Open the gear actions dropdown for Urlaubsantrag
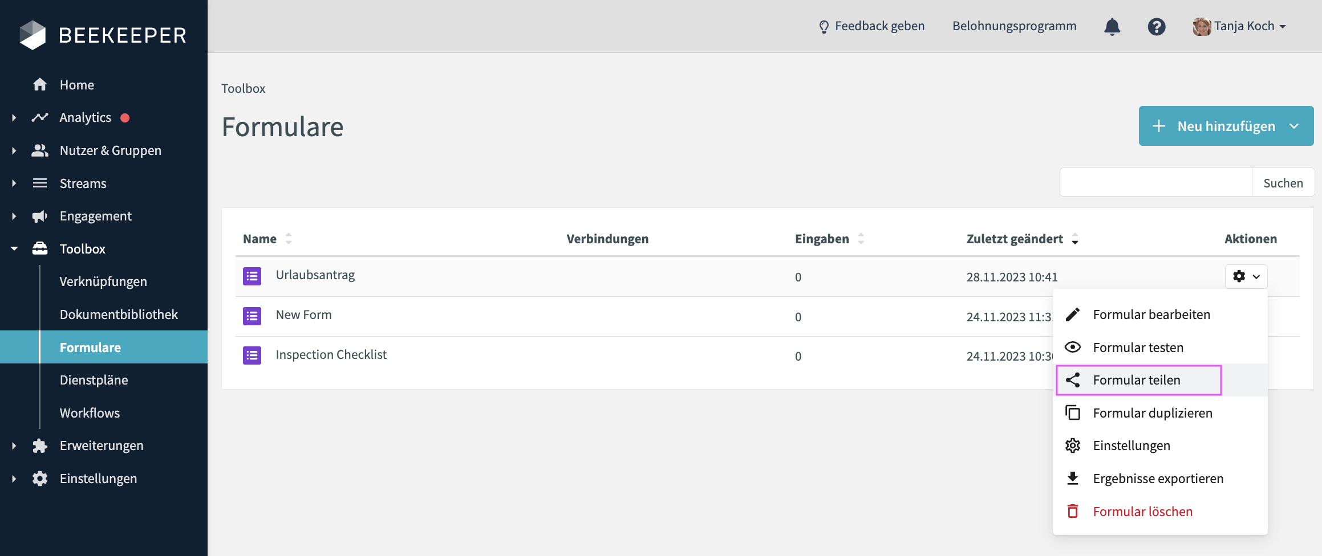 coord(1246,276)
